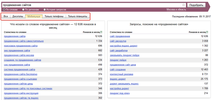212x100 pixels.
Task: Select the 'История запросов' radio option
Action: [x=45, y=10]
